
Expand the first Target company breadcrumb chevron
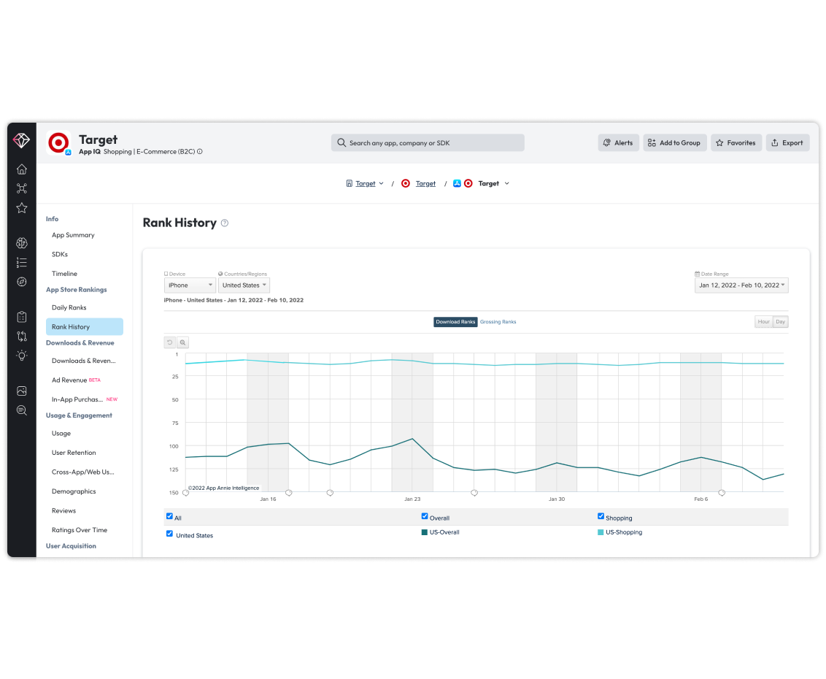coord(382,183)
